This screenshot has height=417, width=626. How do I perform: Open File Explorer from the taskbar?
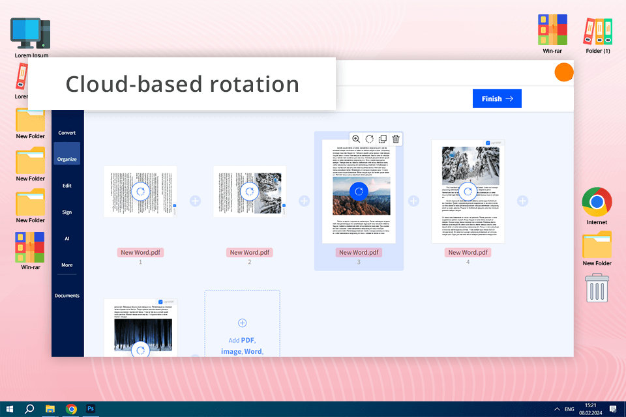[50, 409]
